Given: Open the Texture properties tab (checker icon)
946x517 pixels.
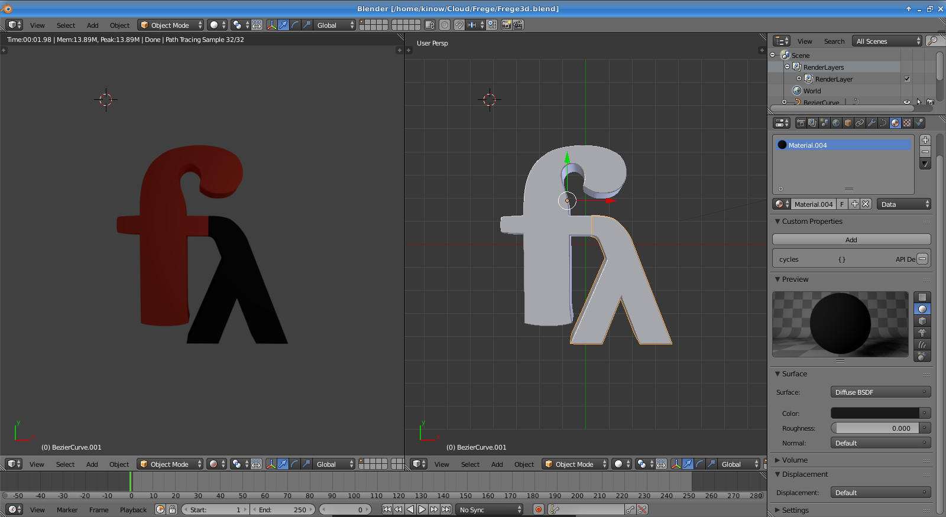Looking at the screenshot, I should coord(907,123).
